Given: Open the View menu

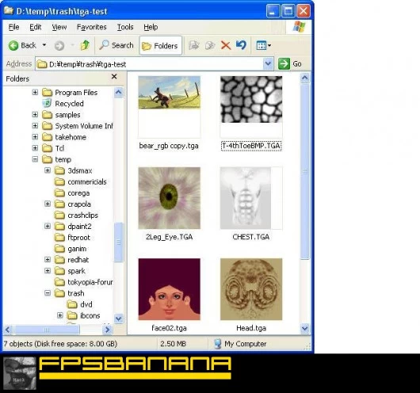Looking at the screenshot, I should 59,27.
